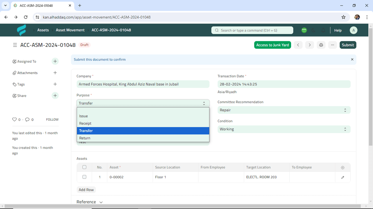Open new browser tab
Image resolution: width=373 pixels, height=209 pixels.
coord(80,6)
